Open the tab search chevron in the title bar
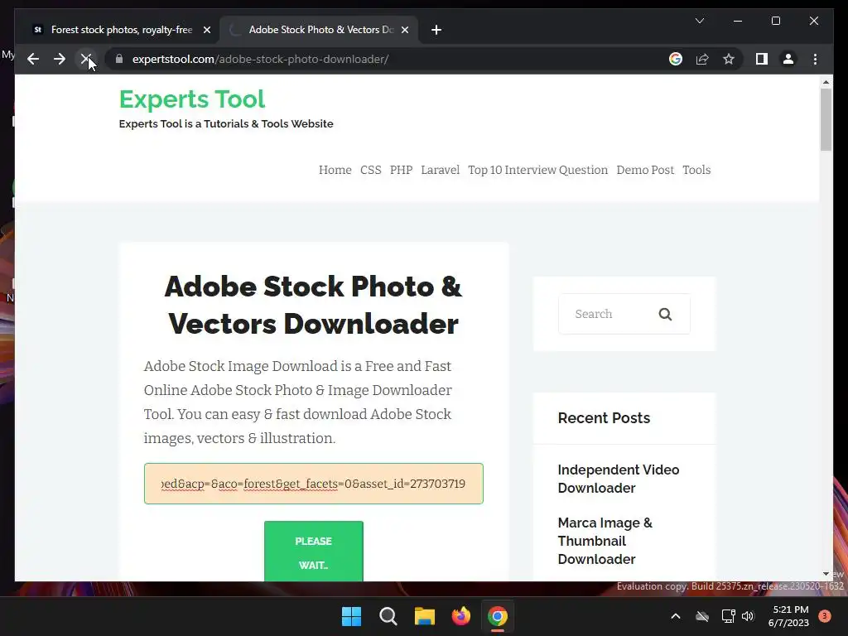 [x=699, y=21]
